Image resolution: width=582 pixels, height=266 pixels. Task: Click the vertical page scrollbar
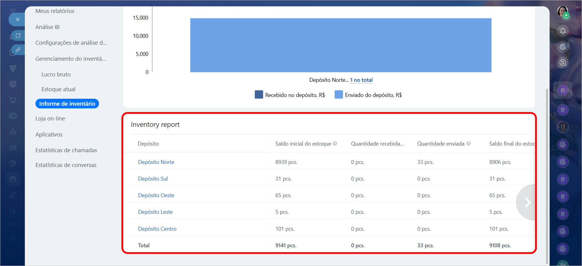(547, 175)
